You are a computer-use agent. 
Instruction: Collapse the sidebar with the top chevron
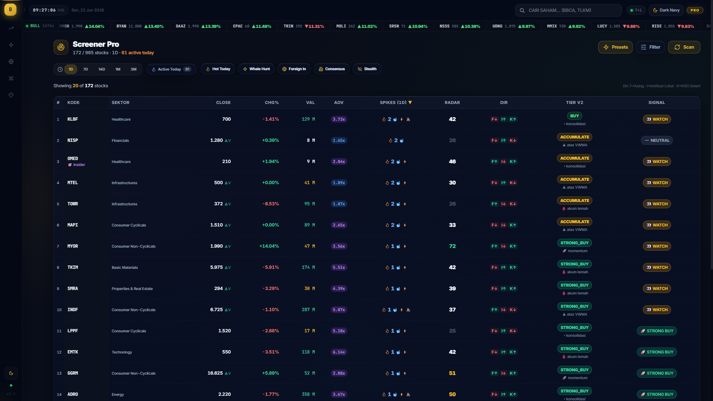click(25, 10)
